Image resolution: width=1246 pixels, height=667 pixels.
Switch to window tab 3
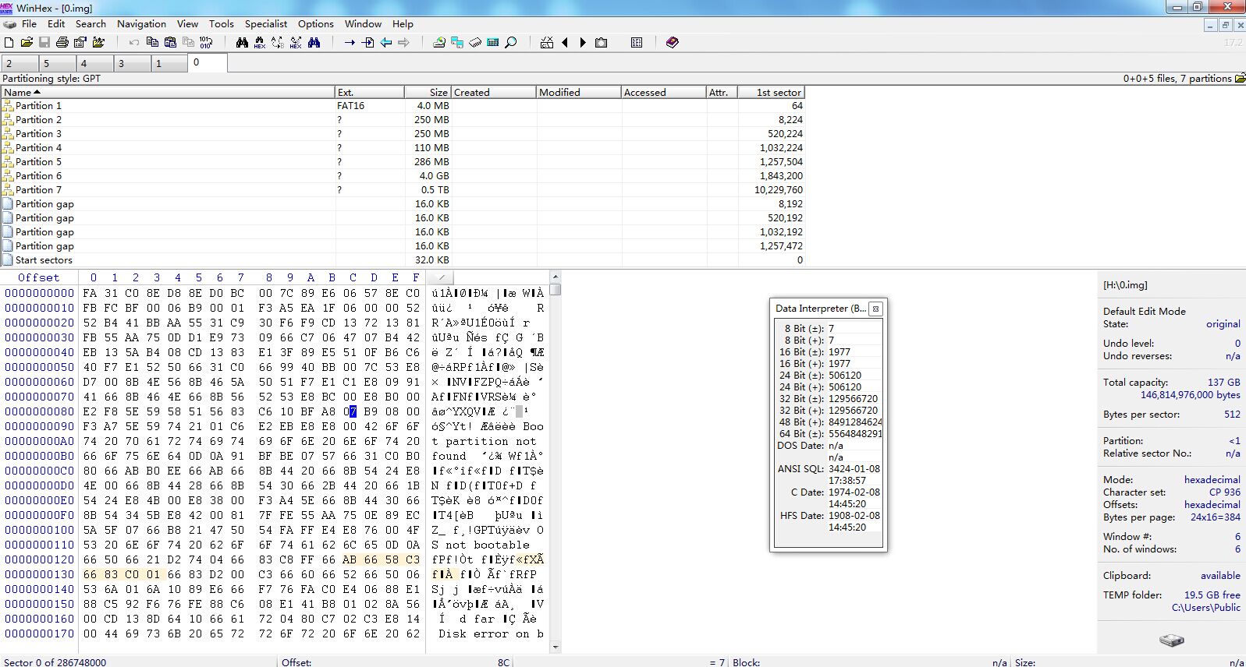tap(131, 63)
